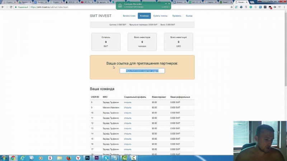Image resolution: width=287 pixels, height=161 pixels.
Task: Bookmark the page with the star icon
Action: pos(231,7)
